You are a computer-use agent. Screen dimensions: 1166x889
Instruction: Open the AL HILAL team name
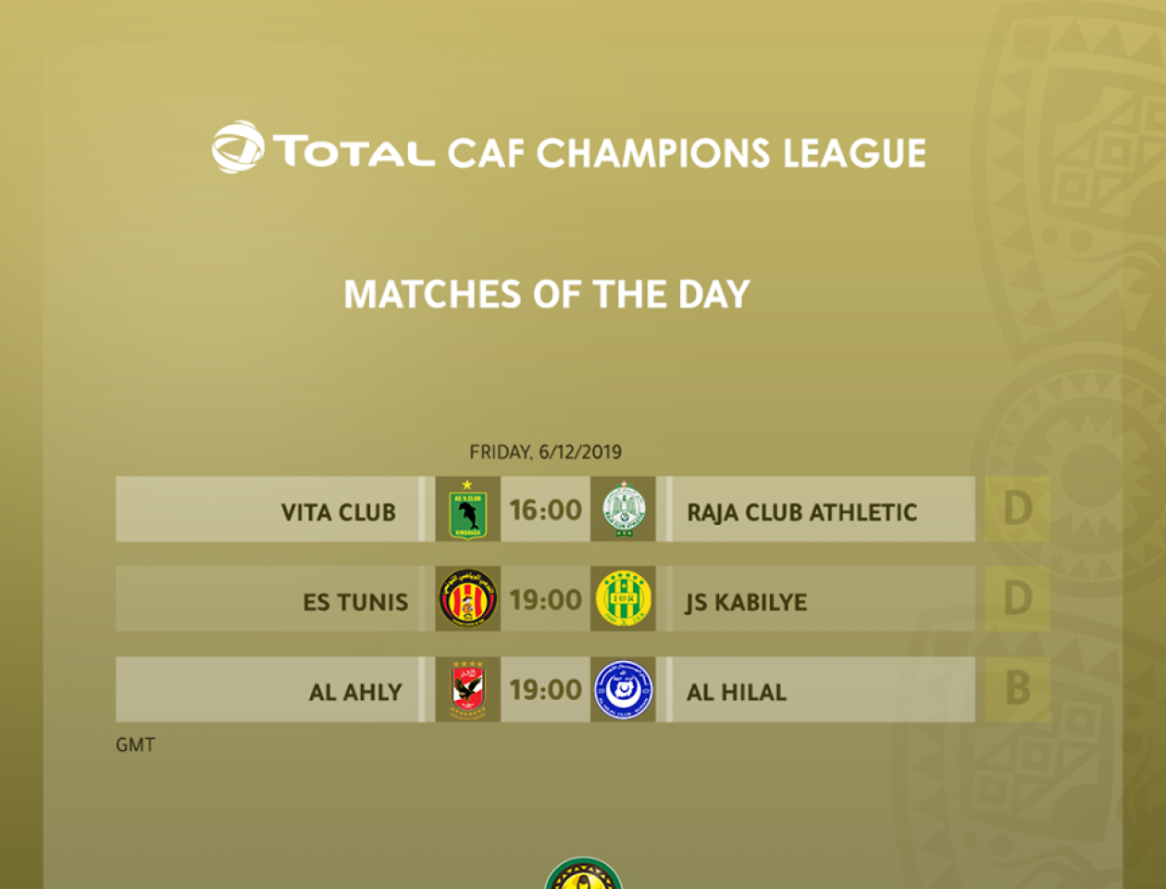click(x=737, y=692)
